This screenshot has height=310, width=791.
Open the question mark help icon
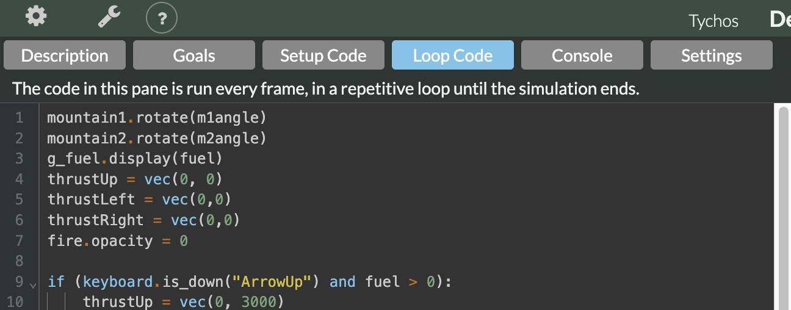162,18
